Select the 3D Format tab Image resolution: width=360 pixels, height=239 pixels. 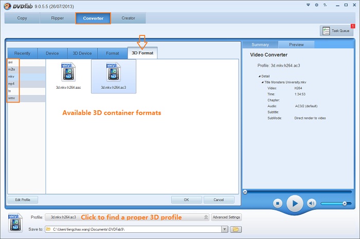(x=142, y=53)
